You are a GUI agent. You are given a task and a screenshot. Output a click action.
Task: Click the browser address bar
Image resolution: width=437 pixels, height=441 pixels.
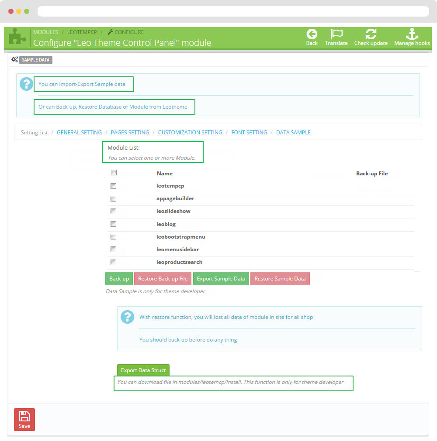click(233, 11)
